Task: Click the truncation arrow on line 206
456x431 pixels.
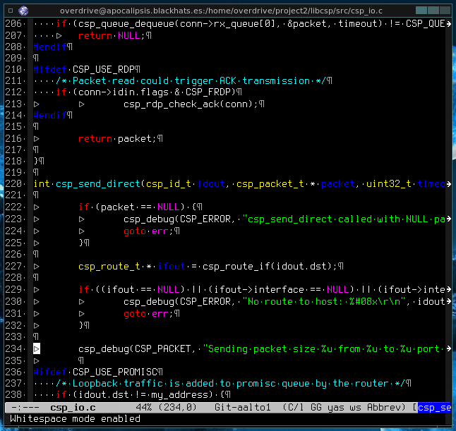Action: pos(449,23)
